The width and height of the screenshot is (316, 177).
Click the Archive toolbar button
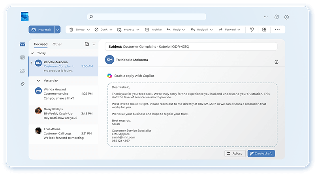point(153,29)
